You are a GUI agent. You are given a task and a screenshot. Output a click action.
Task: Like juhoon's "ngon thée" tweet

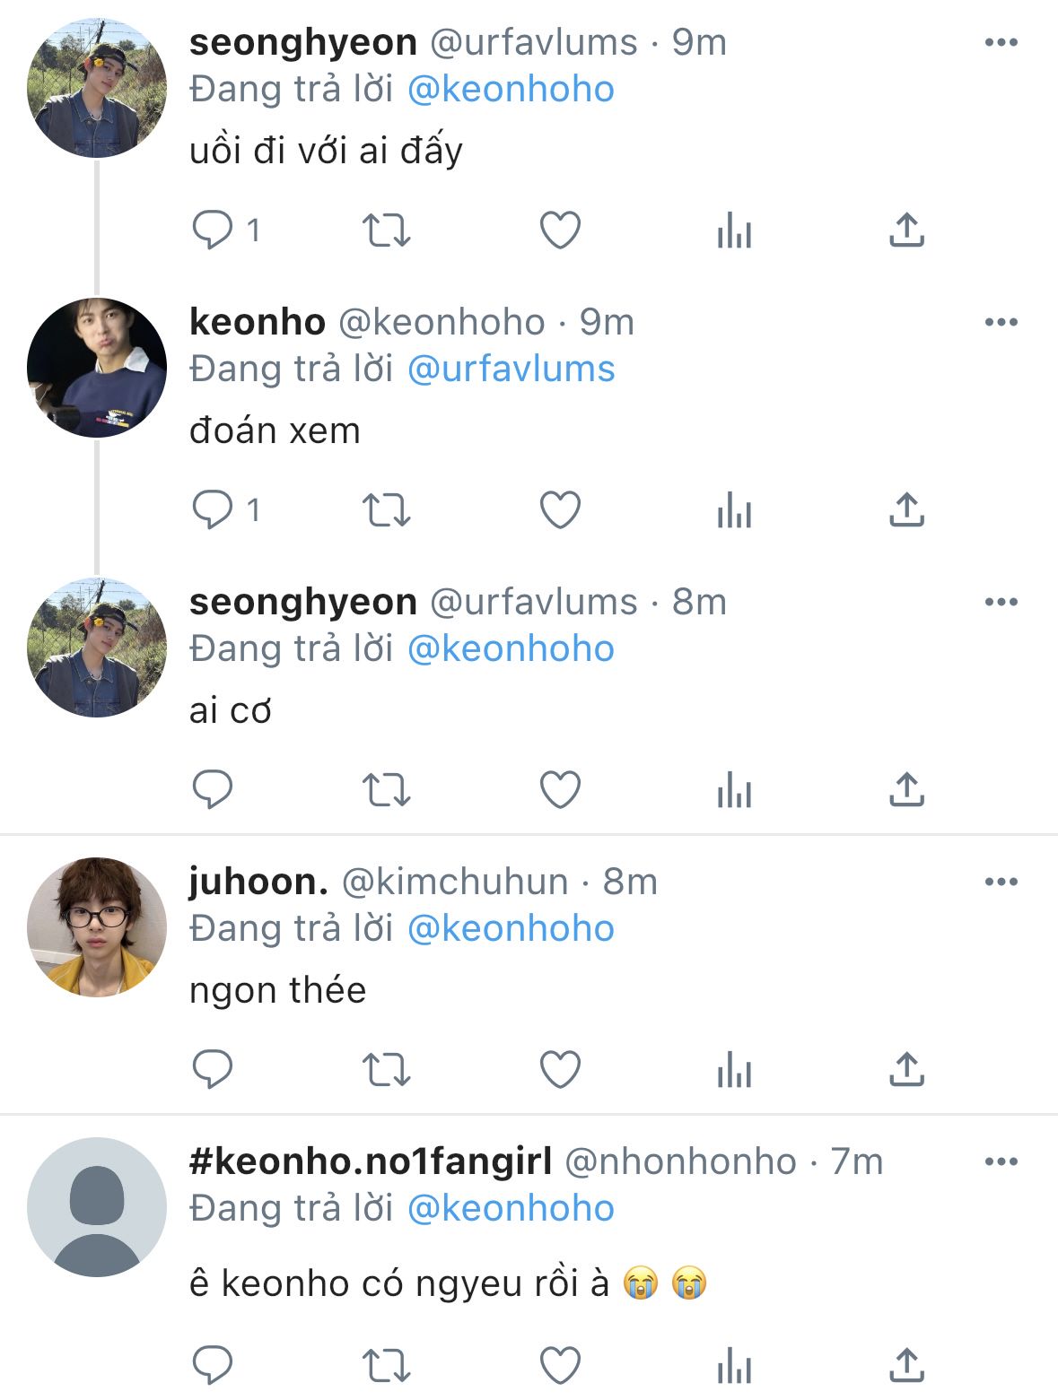point(560,1070)
